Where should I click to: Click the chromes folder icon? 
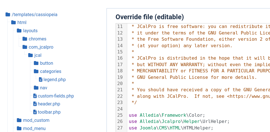[x=25, y=39]
